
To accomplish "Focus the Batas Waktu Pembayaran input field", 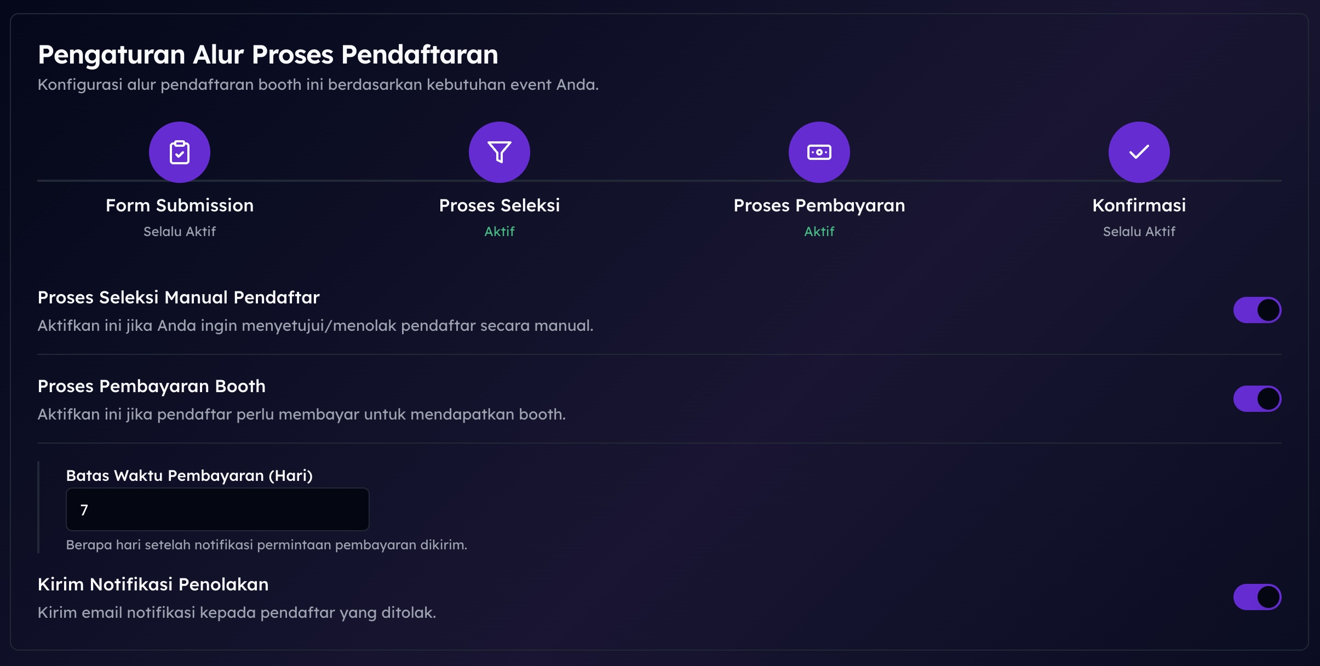I will (x=217, y=509).
